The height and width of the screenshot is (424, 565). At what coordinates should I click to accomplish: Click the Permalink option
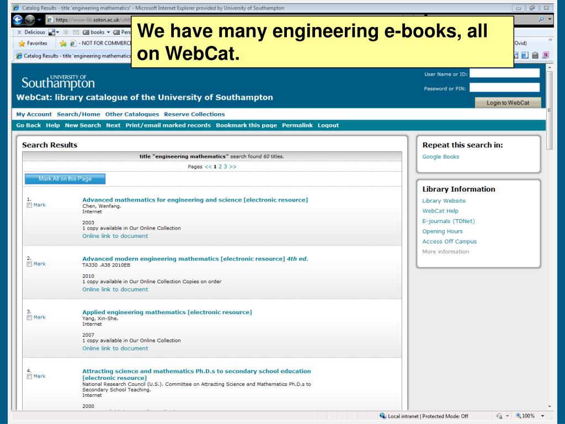(x=297, y=125)
